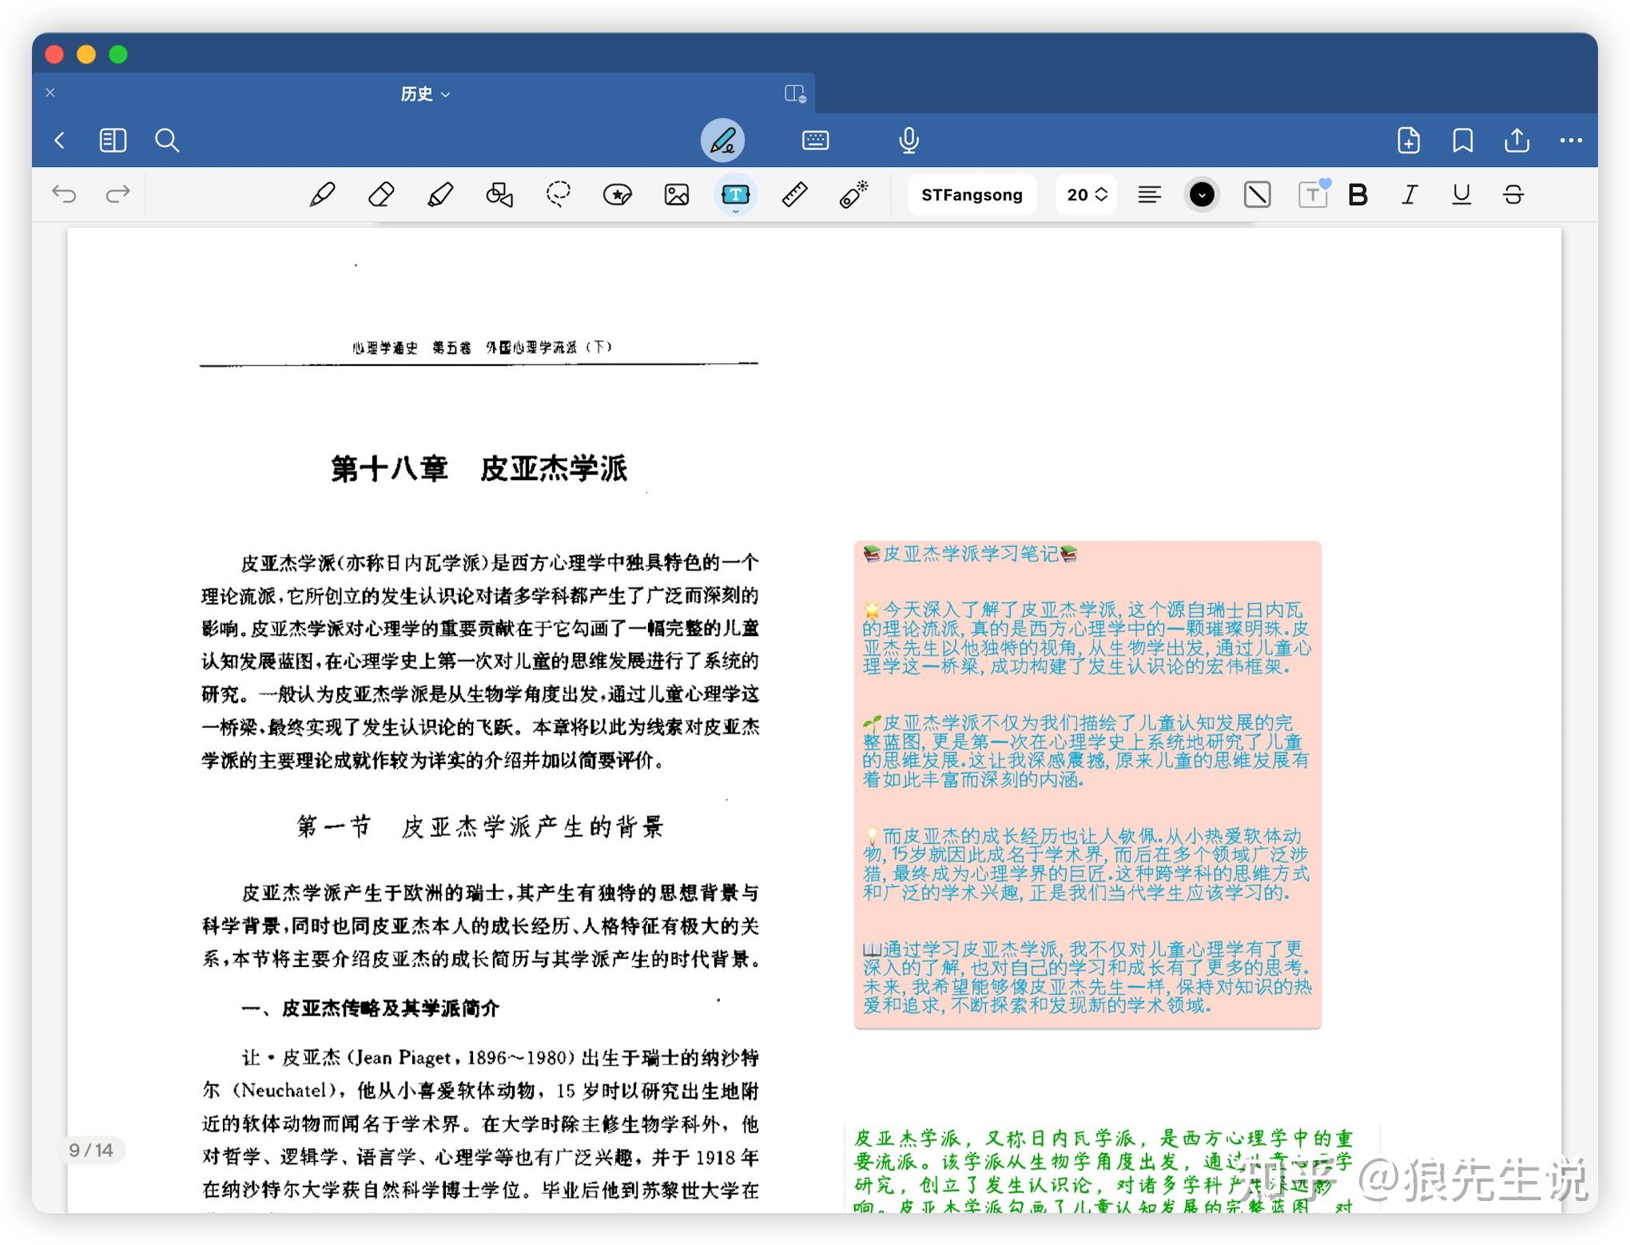
Task: Go back with the left chevron
Action: (59, 141)
